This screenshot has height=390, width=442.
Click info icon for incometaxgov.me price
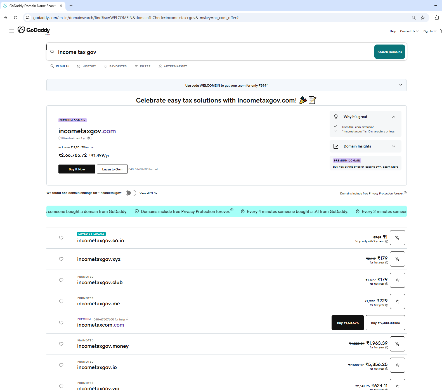point(387,305)
